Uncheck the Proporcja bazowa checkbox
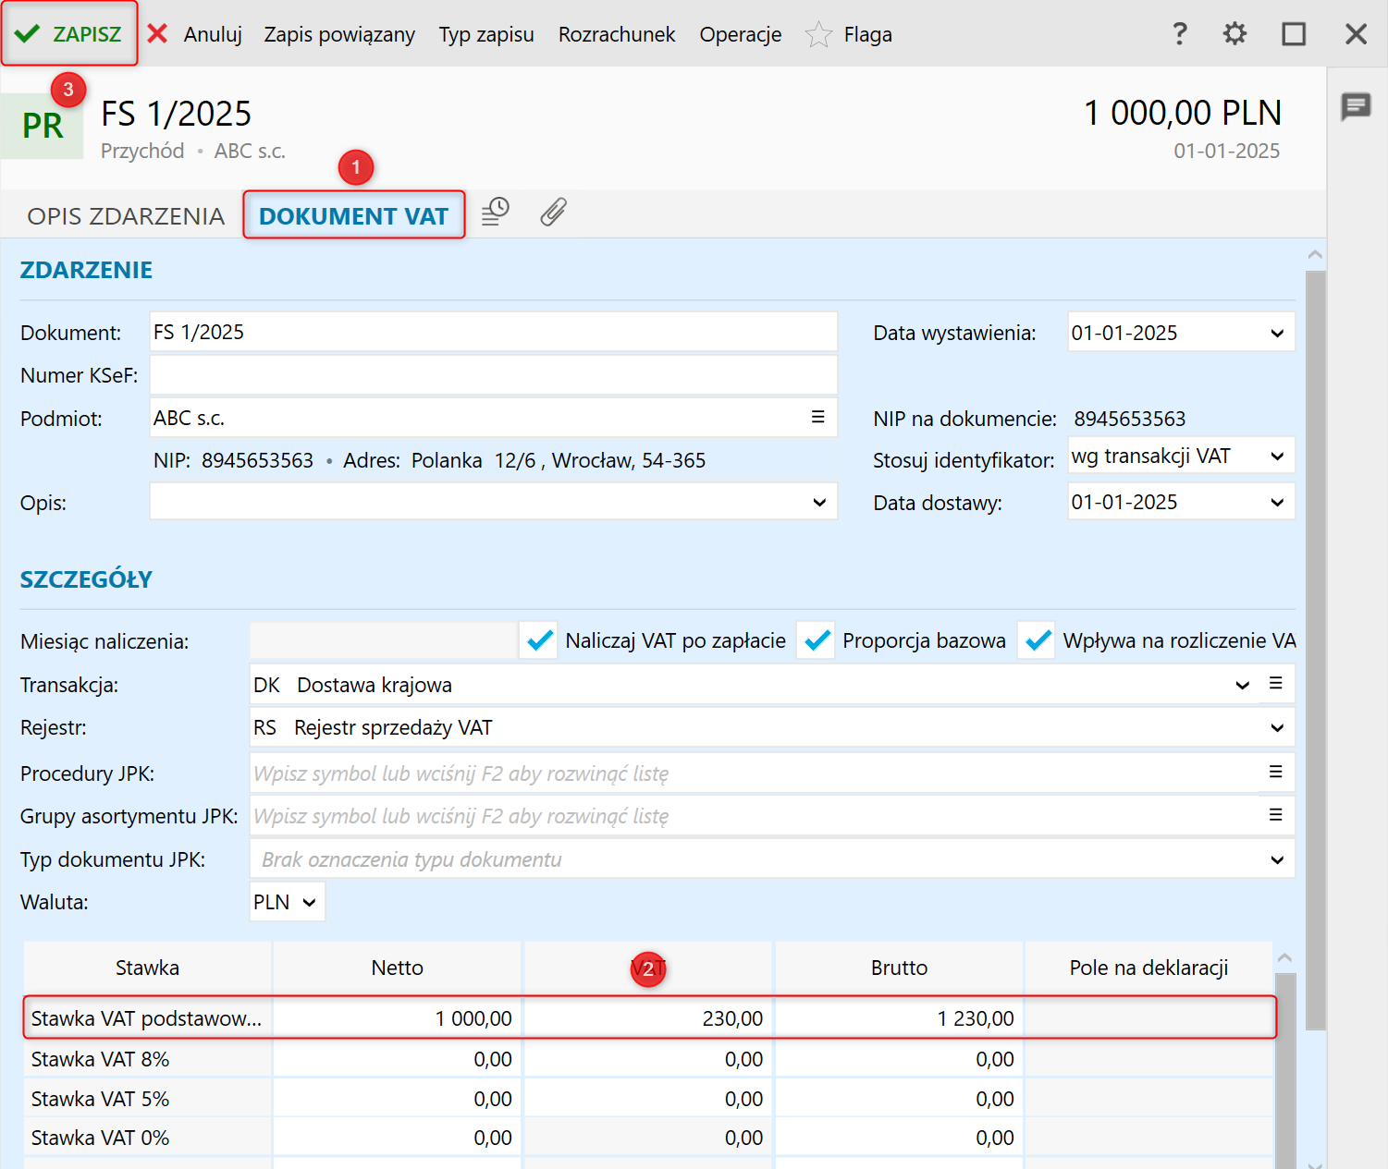Screen dimensions: 1388x1169 point(817,640)
